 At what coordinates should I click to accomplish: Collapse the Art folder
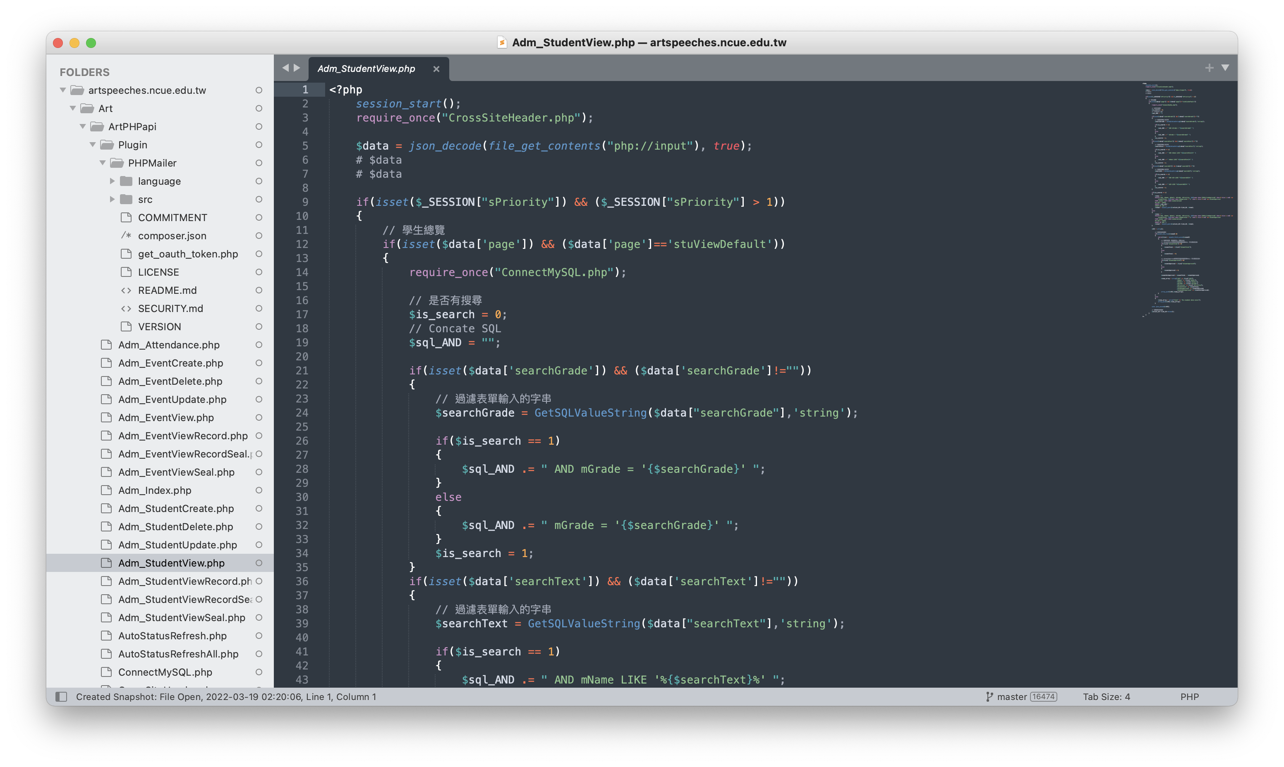click(x=73, y=108)
